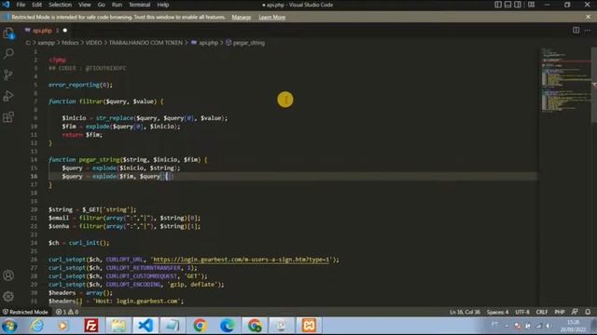The width and height of the screenshot is (597, 335).
Task: Click Ln 16, Col 36 in status bar
Action: (465, 312)
